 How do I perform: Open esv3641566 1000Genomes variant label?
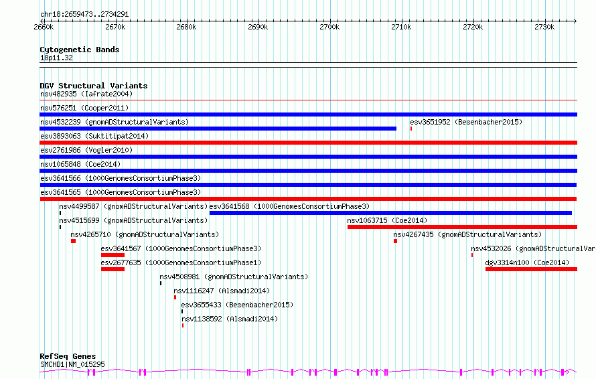click(121, 178)
